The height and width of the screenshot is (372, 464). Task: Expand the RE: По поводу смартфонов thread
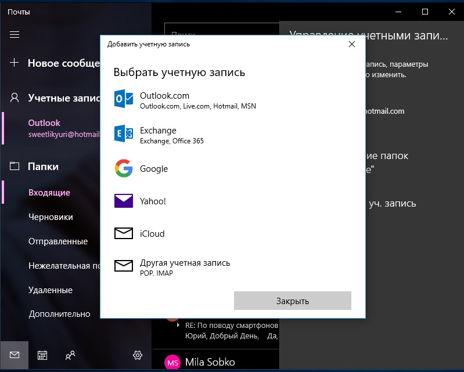[178, 325]
